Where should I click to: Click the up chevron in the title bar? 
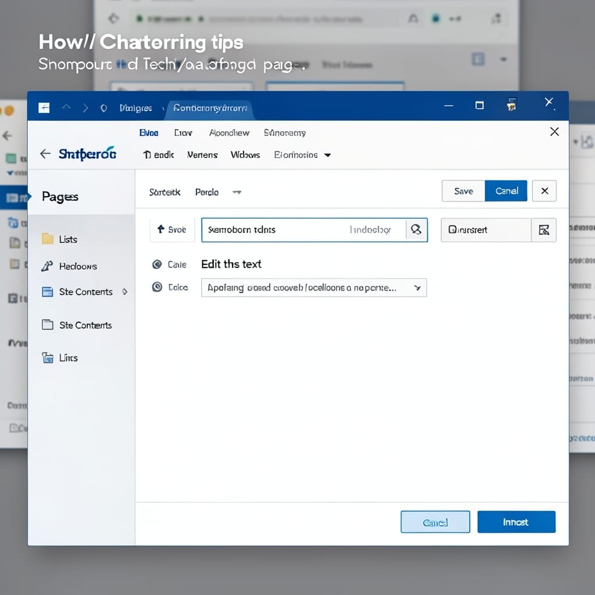[x=66, y=107]
